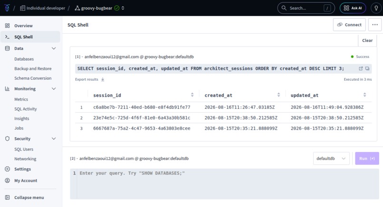The height and width of the screenshot is (207, 383).
Task: Open My Account page
Action: [x=26, y=180]
